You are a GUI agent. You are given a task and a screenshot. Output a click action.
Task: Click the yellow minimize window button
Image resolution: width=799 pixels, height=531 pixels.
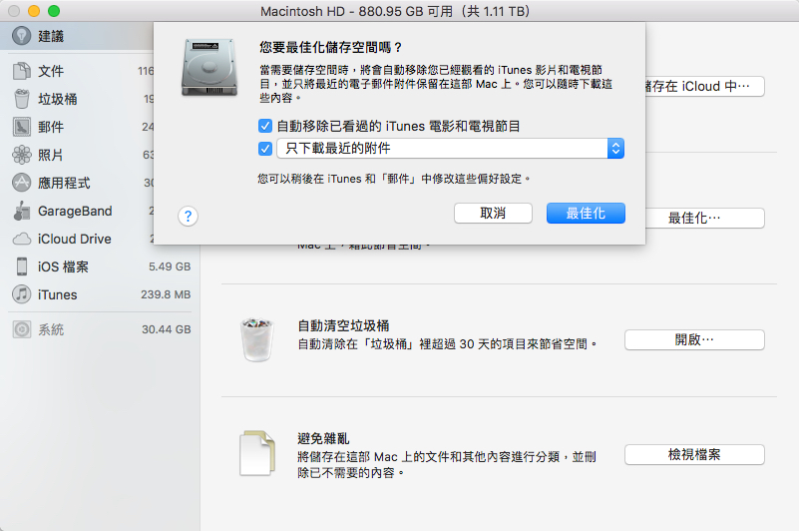[34, 11]
